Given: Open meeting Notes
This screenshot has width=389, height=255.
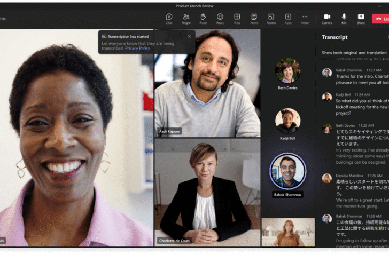Looking at the screenshot, I should [x=254, y=19].
